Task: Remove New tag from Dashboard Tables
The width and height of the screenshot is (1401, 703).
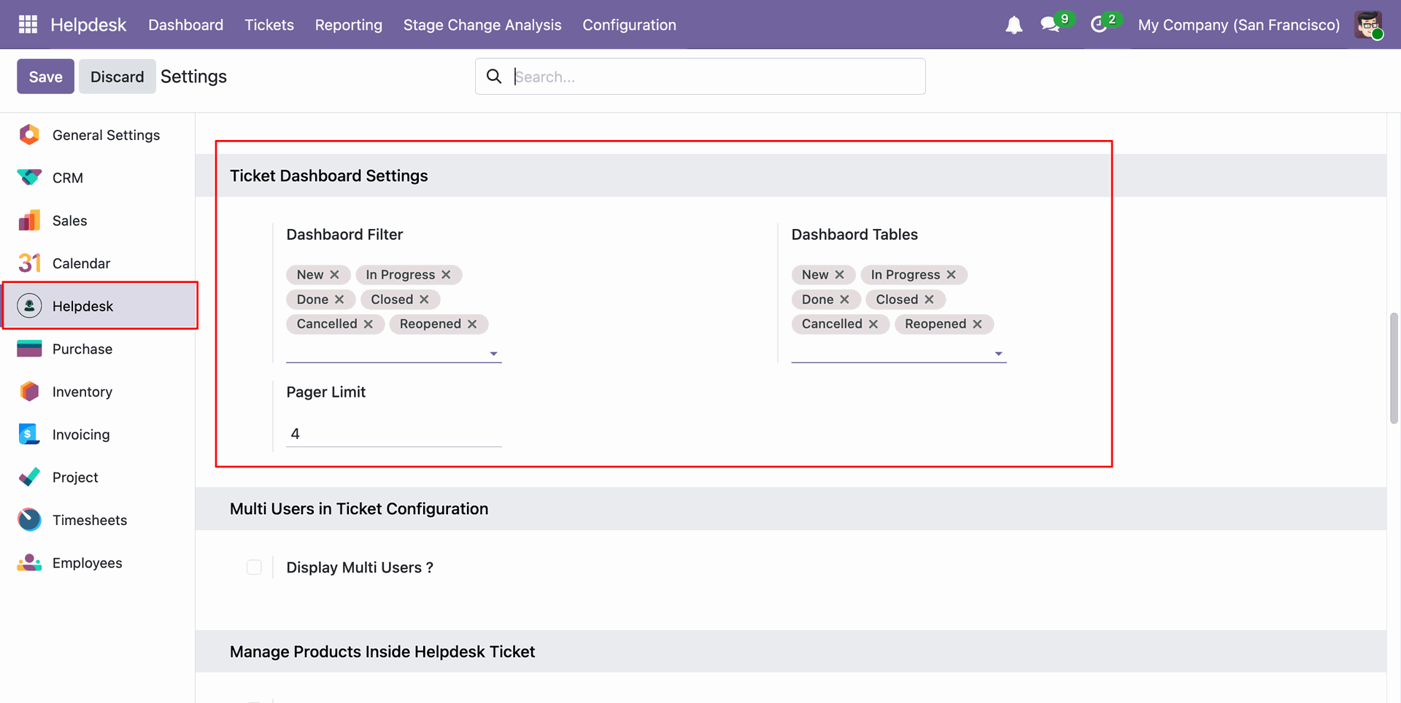Action: [840, 275]
